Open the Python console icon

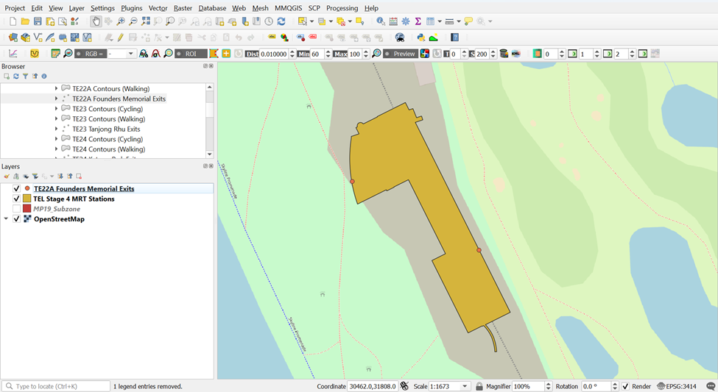pos(420,38)
